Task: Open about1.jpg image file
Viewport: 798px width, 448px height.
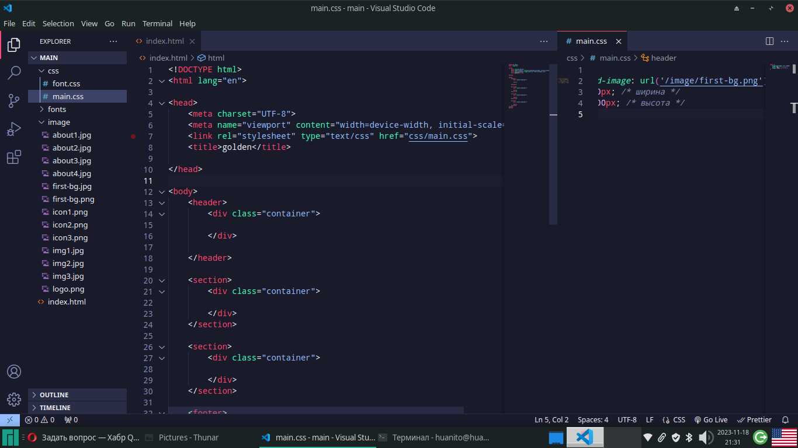Action: [77, 135]
